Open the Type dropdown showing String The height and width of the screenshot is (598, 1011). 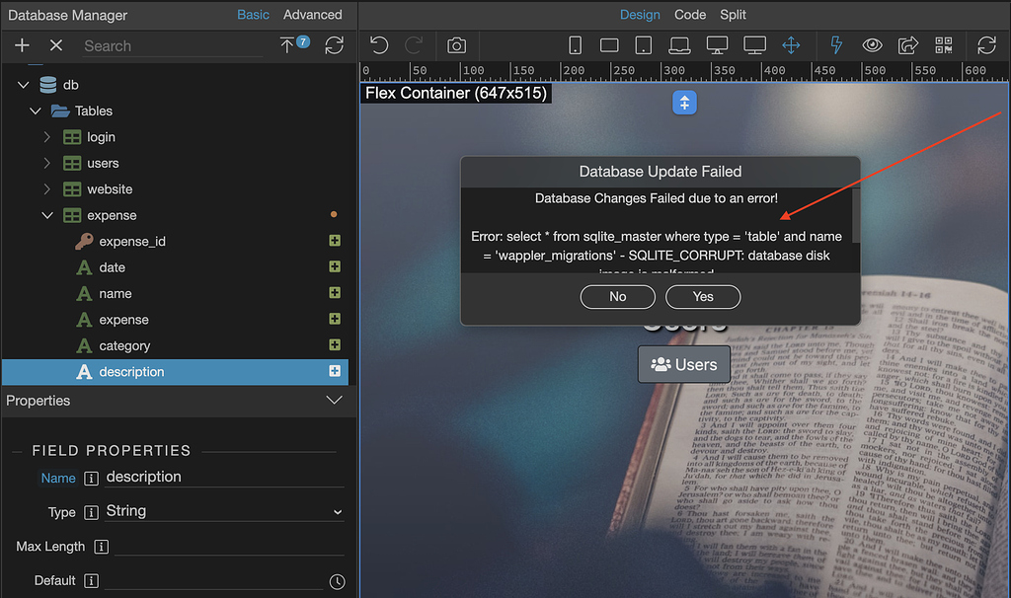(x=224, y=511)
